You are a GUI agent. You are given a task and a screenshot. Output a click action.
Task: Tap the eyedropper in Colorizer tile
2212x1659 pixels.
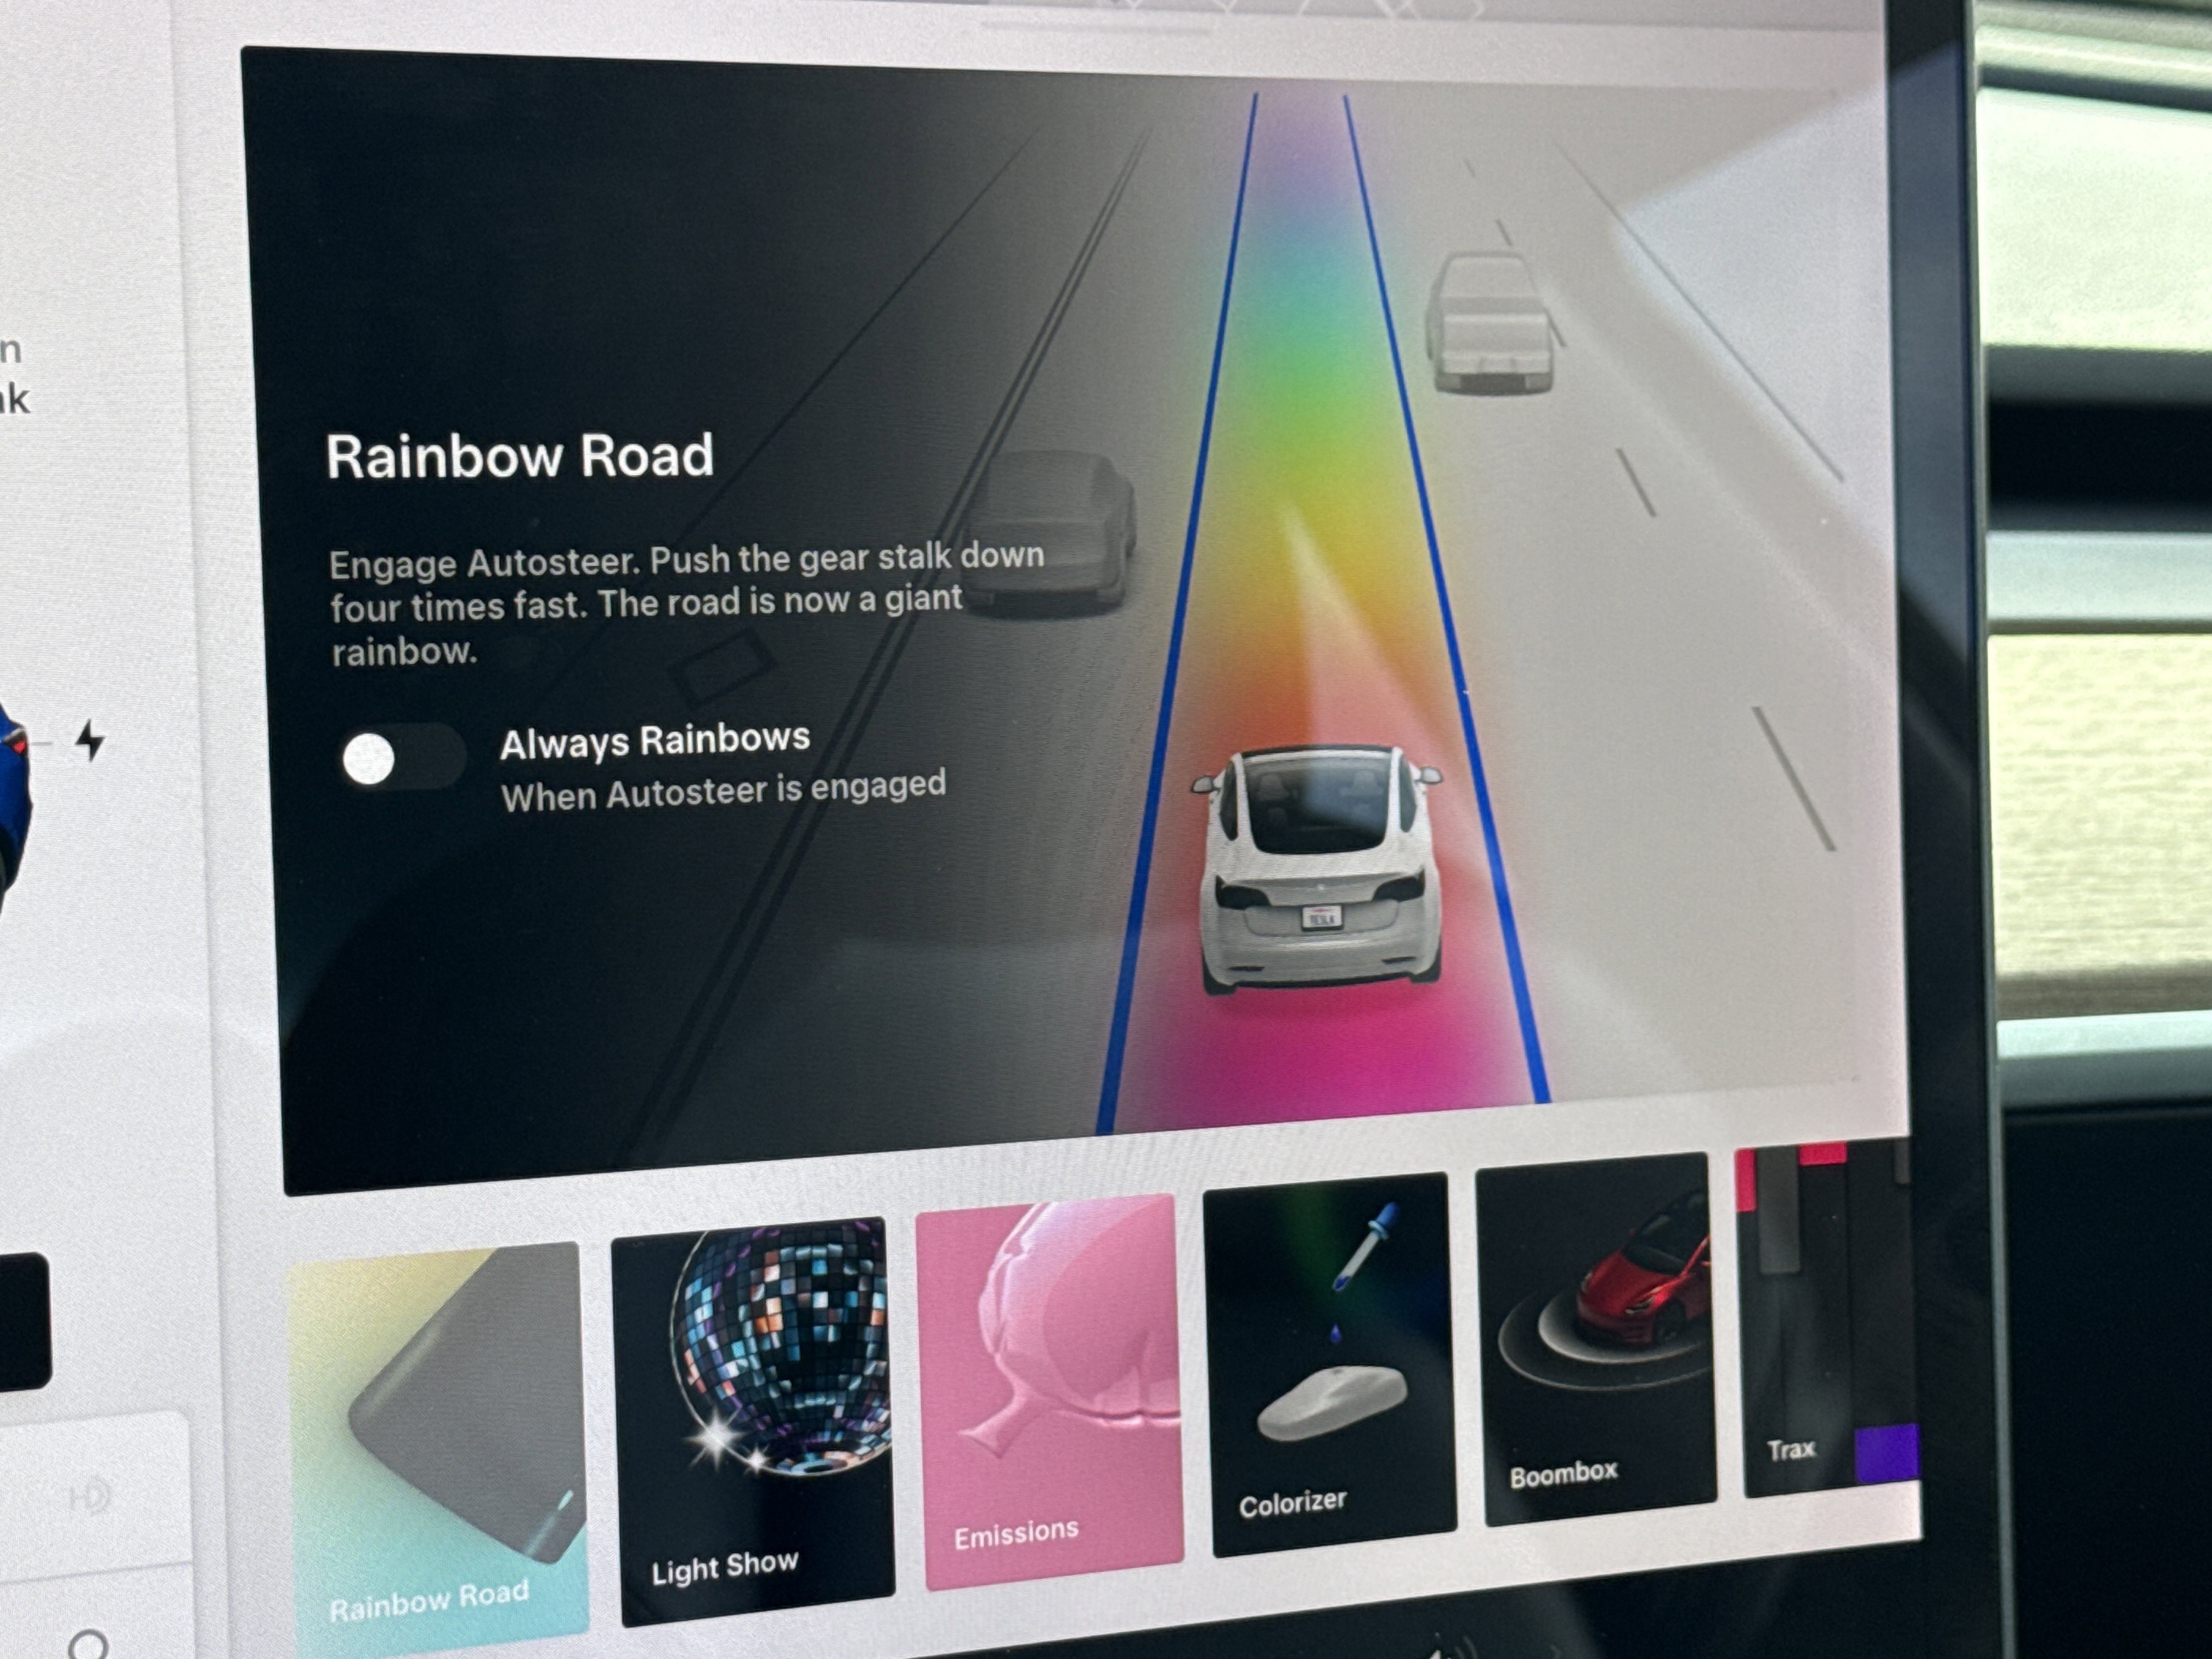(1365, 1247)
